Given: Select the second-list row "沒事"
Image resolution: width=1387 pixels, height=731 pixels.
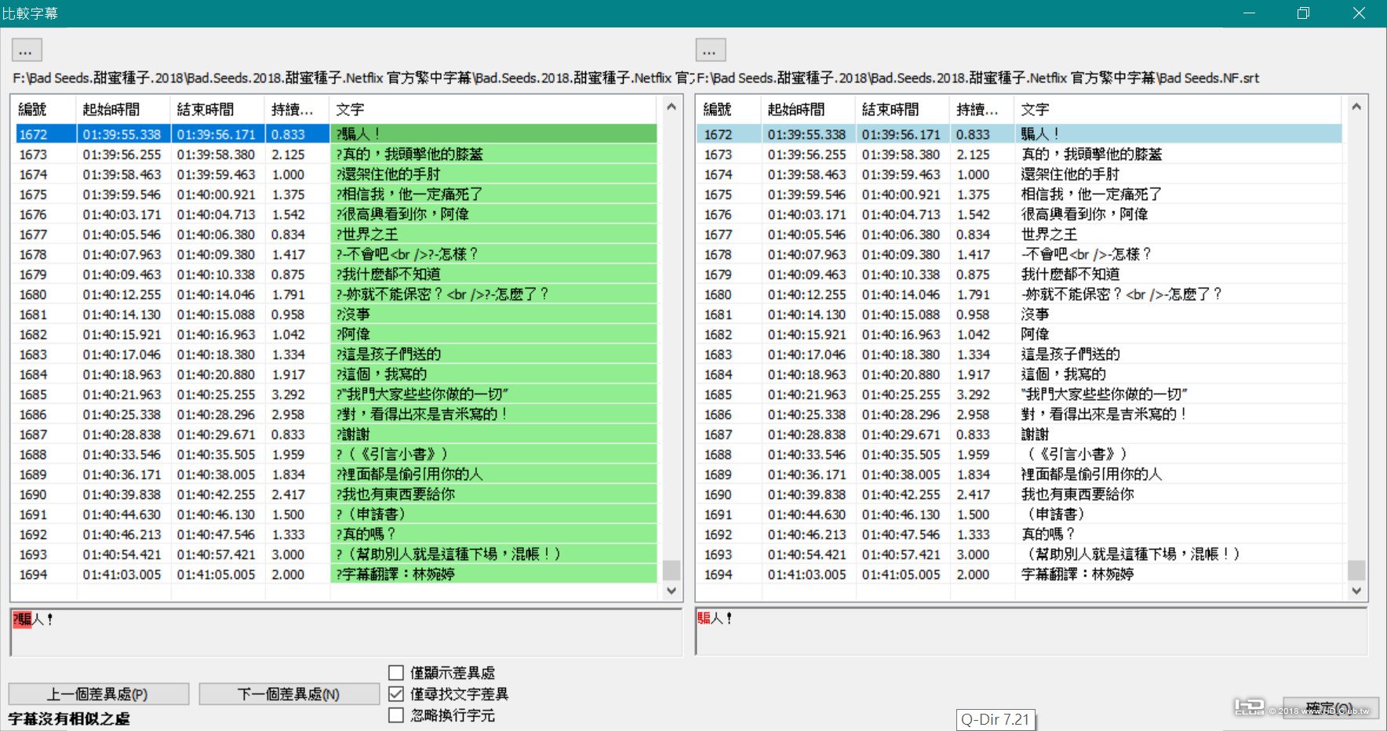Looking at the screenshot, I should click(x=1020, y=315).
